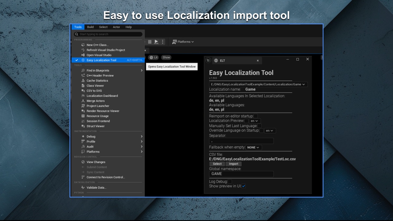The height and width of the screenshot is (221, 393).
Task: Click the Refresh Visual Studio Project icon
Action: 83,50
